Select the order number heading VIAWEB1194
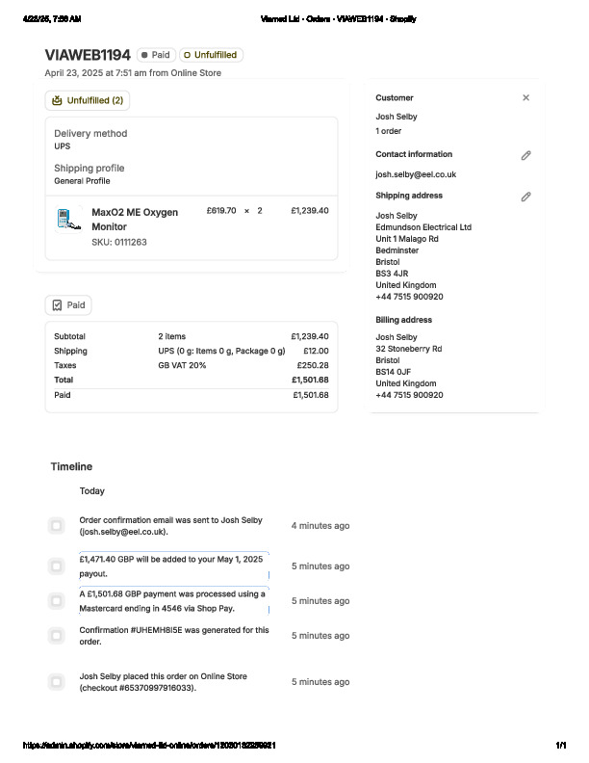This screenshot has width=589, height=763. pyautogui.click(x=88, y=55)
